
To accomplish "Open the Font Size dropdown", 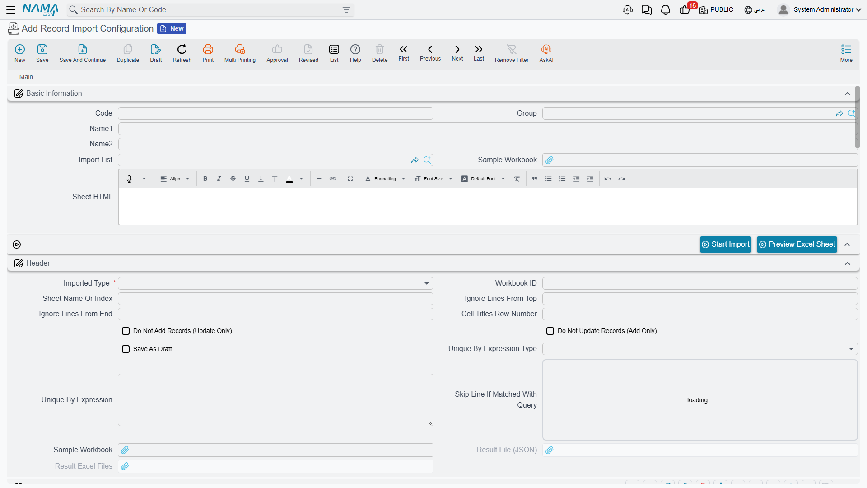I will 433,179.
